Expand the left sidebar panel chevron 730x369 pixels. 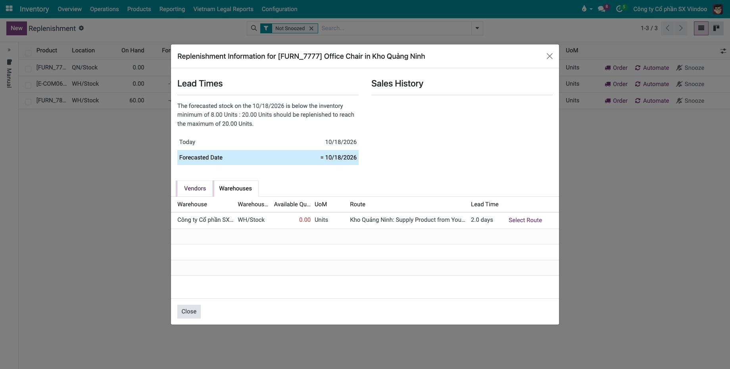coord(9,50)
